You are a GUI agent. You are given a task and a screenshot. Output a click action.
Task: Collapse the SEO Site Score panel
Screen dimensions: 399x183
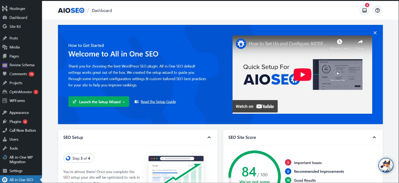pos(374,137)
